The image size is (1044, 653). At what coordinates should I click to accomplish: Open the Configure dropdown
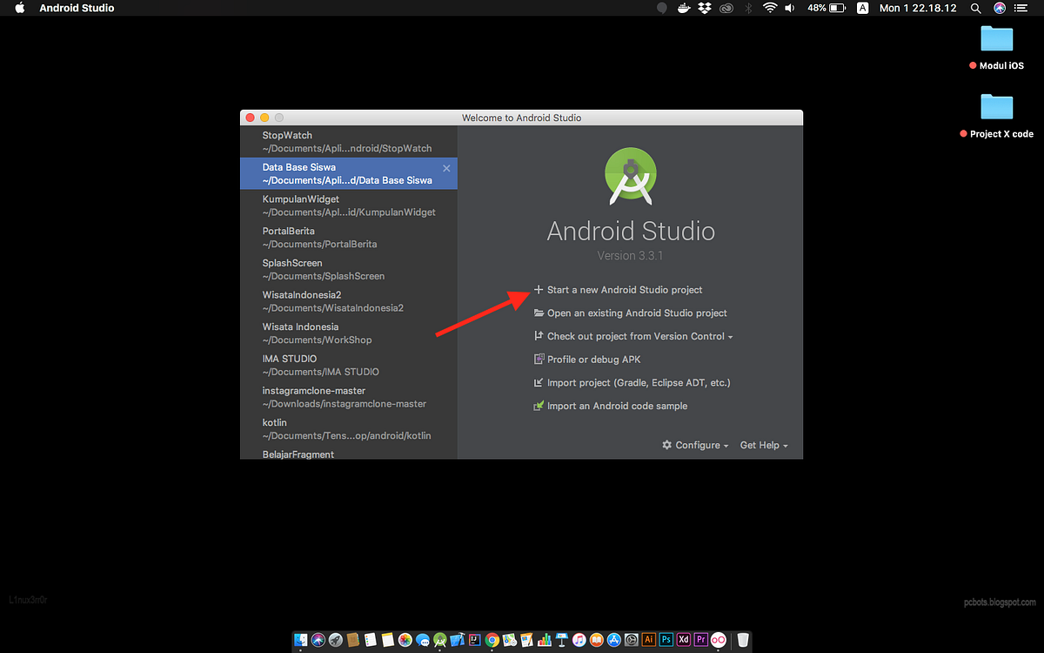[694, 445]
